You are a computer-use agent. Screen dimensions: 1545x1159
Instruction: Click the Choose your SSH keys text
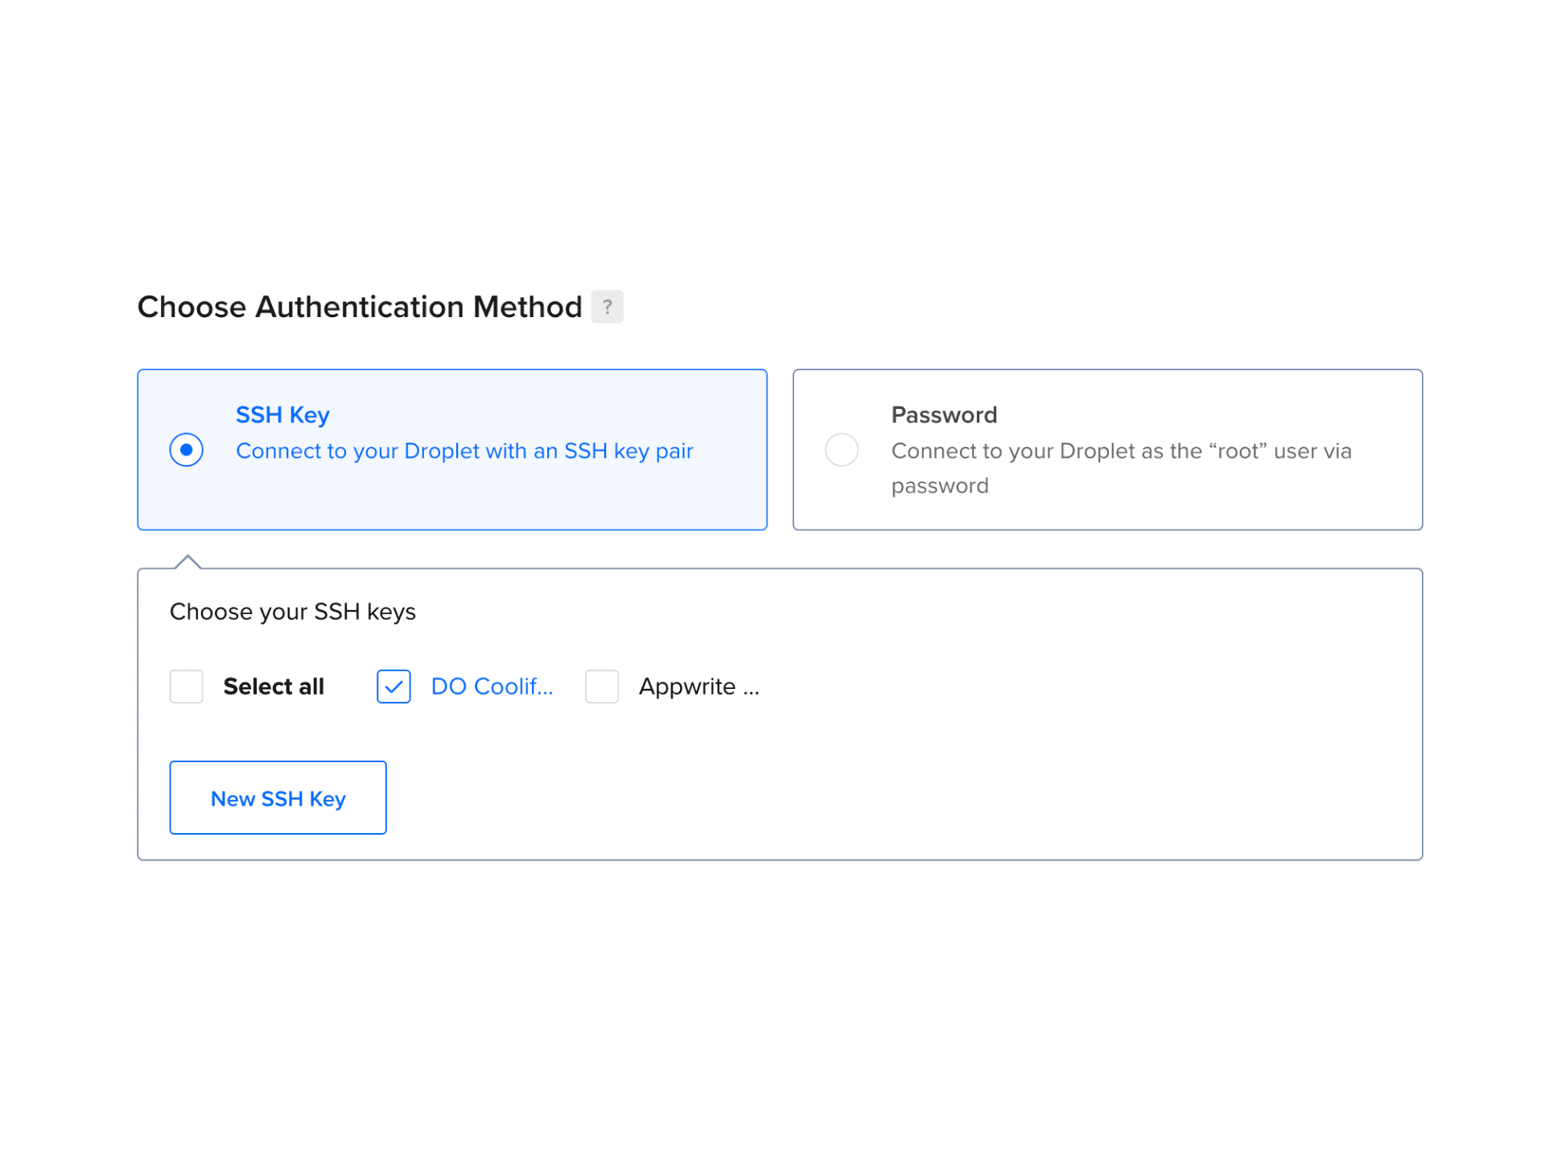coord(293,612)
